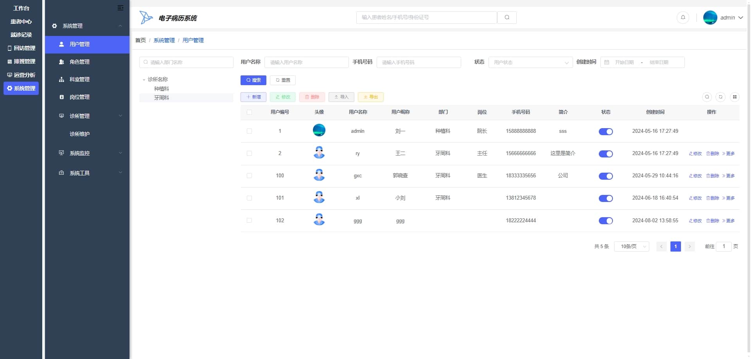Focus the 请输入手机号码 field

point(419,63)
